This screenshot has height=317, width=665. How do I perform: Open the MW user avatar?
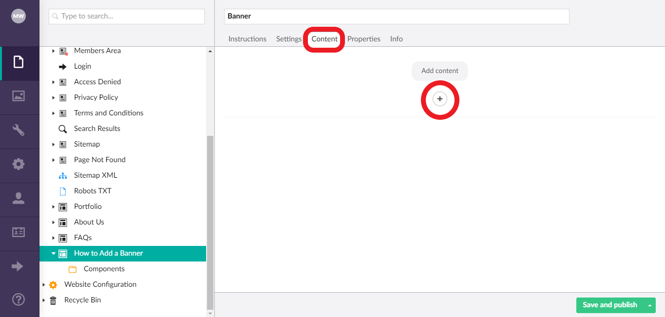[x=19, y=16]
